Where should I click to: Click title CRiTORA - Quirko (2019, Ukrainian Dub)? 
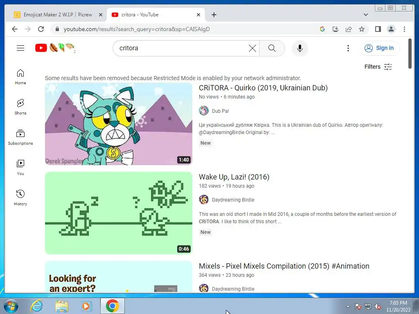[263, 88]
